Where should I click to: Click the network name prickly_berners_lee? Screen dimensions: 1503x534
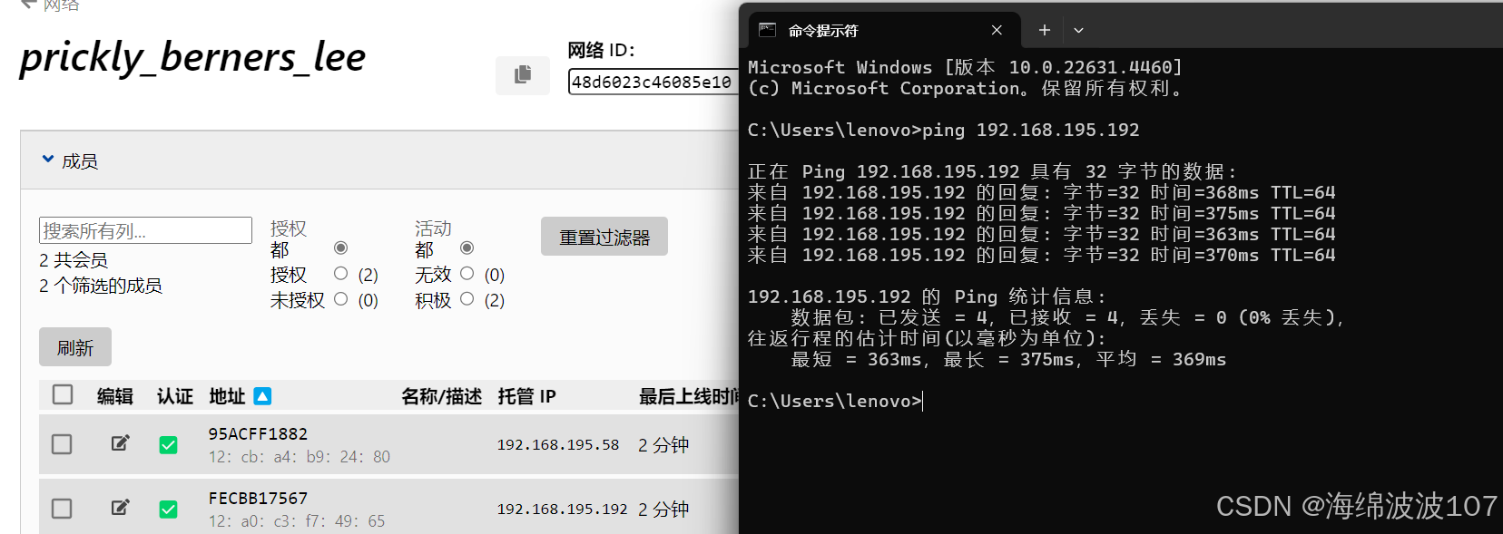coord(192,57)
